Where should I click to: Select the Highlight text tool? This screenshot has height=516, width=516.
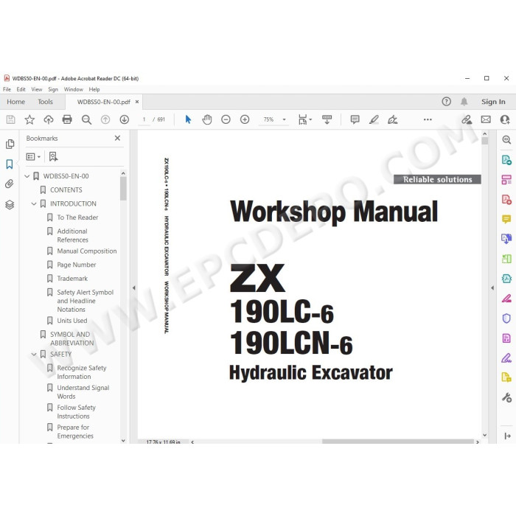pyautogui.click(x=374, y=119)
